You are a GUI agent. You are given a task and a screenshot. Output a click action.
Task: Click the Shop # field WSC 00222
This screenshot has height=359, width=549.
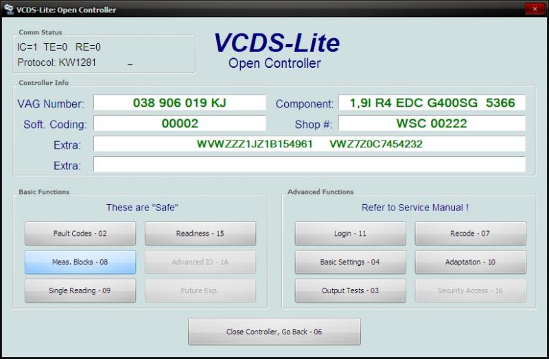pyautogui.click(x=432, y=123)
